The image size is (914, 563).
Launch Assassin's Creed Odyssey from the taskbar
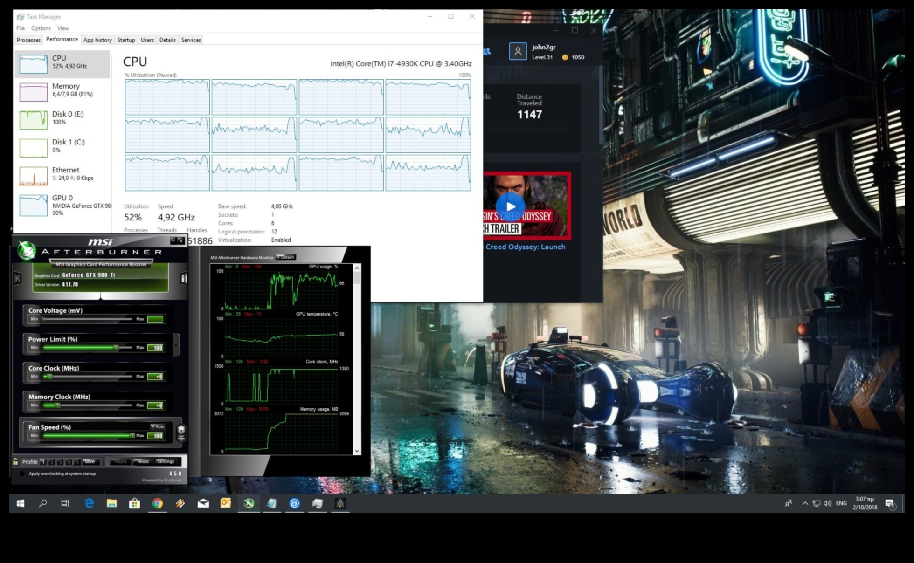coord(340,504)
